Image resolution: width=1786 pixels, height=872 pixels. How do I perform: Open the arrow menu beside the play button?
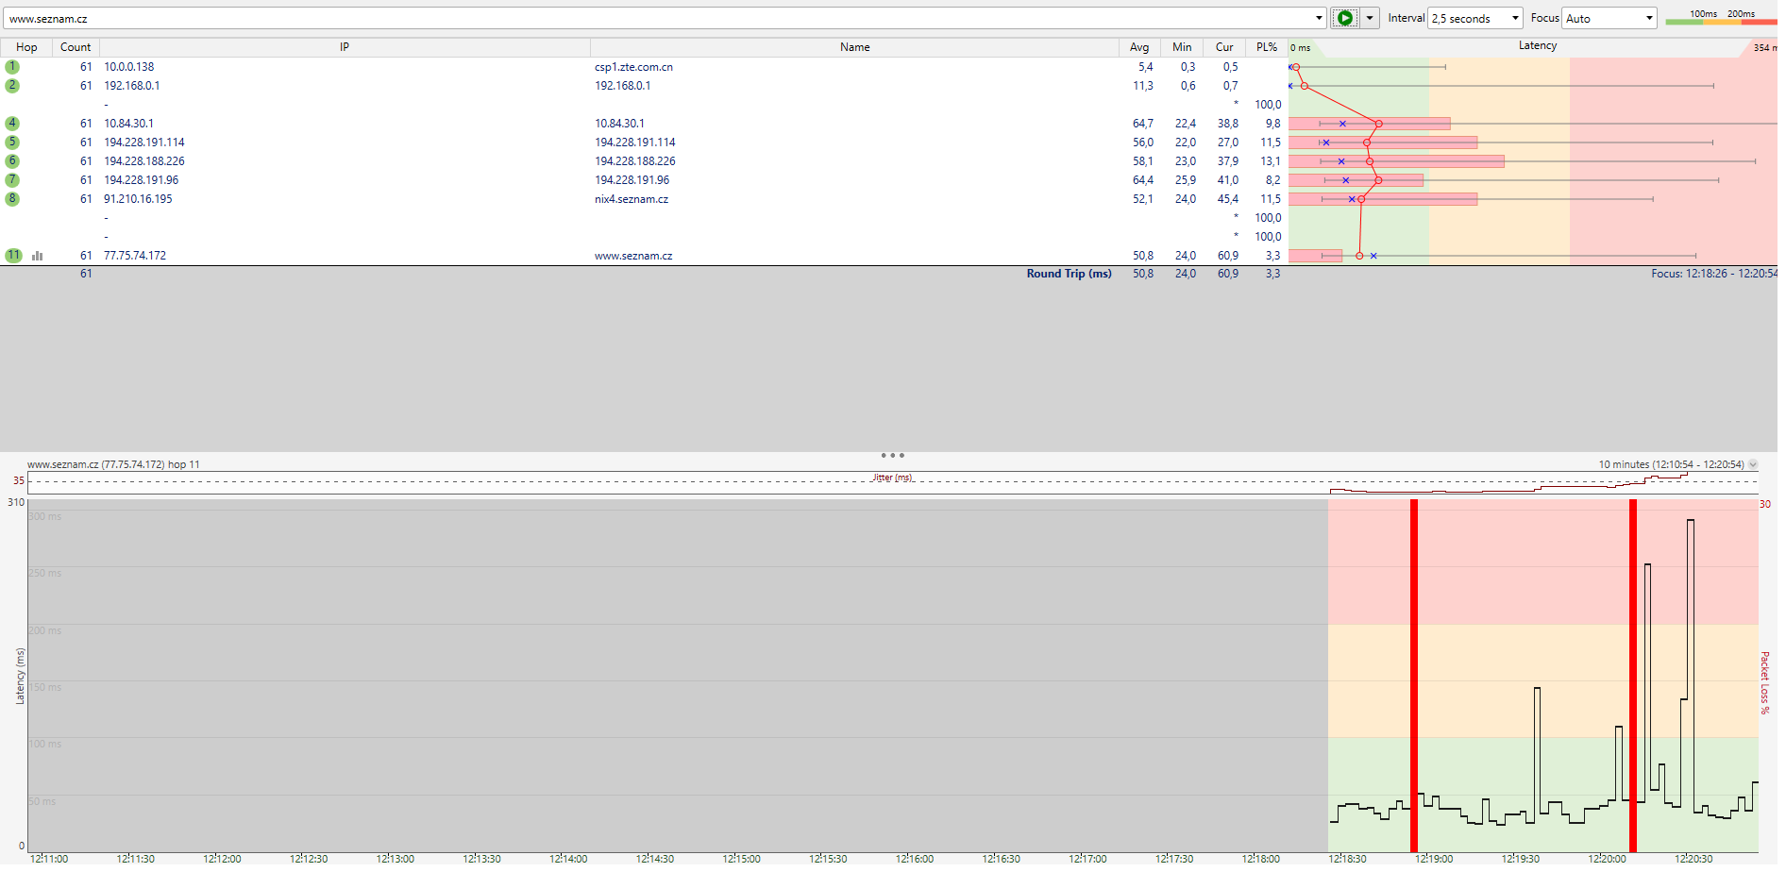click(1370, 18)
